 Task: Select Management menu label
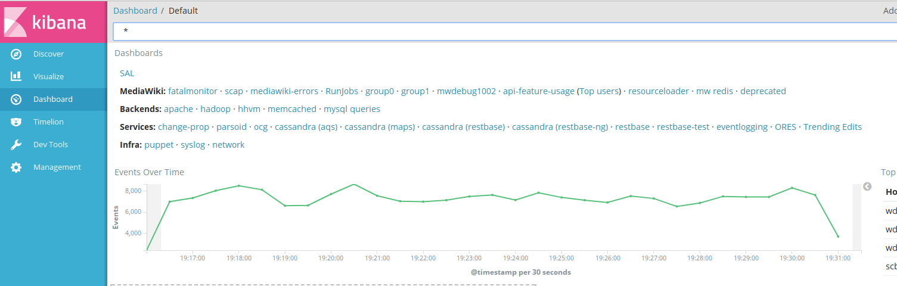57,167
